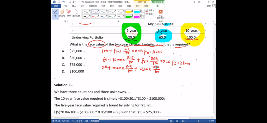Click the Undo arrow in title bar
The width and height of the screenshot is (267, 123).
(64, 2)
